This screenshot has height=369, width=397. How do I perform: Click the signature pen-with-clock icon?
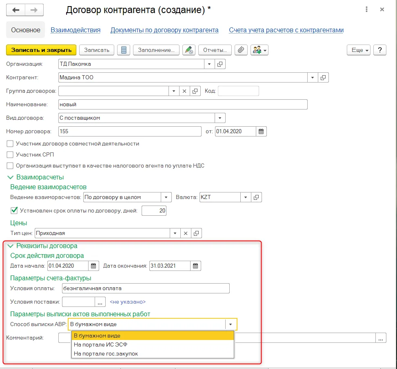pos(189,50)
